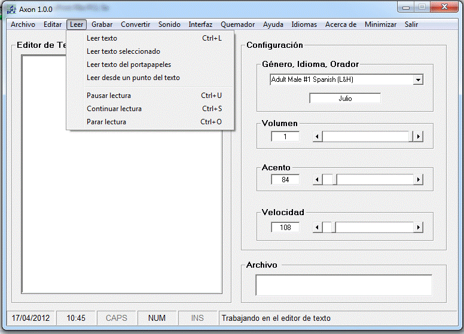
Task: Click the Volumen slider right arrow
Action: click(419, 137)
